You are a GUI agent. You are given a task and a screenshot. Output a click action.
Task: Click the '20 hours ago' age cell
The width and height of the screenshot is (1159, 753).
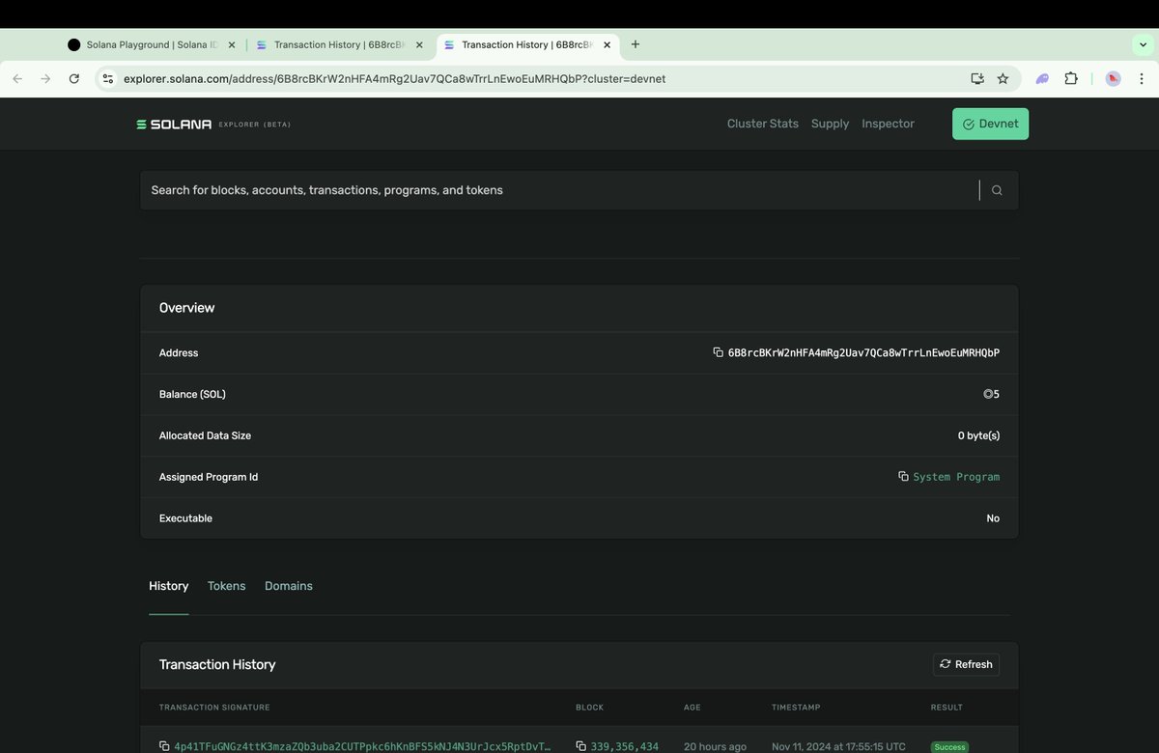pyautogui.click(x=716, y=746)
